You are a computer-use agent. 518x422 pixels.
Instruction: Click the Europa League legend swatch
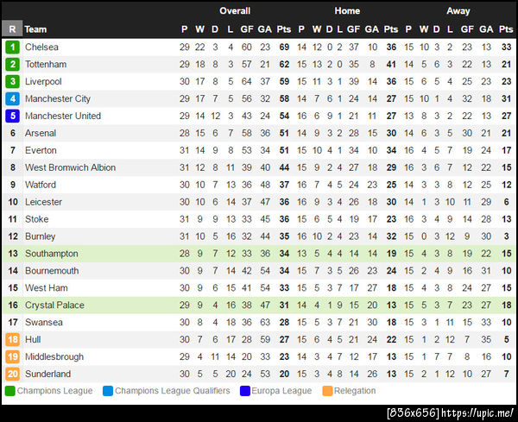(246, 391)
